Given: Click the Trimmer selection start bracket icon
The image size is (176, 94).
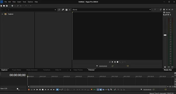Looking at the screenshot, I should (112, 66).
